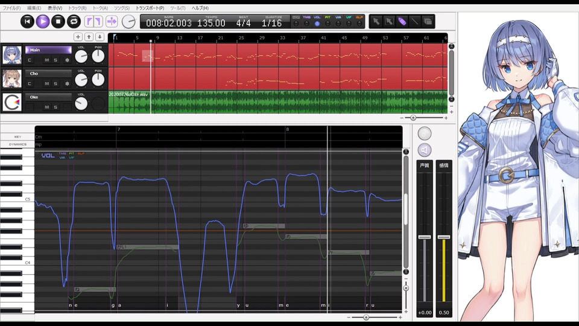Open the 編集(E) menu
Viewport: 579px width, 326px height.
34,8
